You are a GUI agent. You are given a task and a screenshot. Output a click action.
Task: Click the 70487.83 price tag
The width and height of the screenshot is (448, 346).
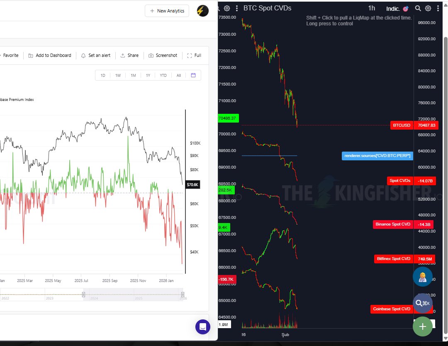click(426, 125)
